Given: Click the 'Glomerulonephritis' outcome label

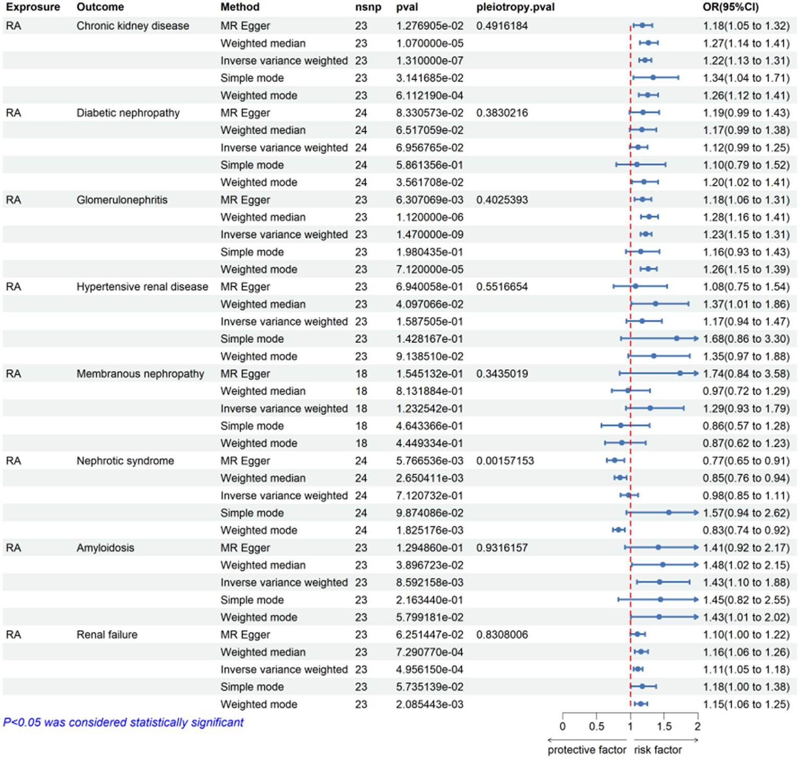Looking at the screenshot, I should tap(122, 200).
